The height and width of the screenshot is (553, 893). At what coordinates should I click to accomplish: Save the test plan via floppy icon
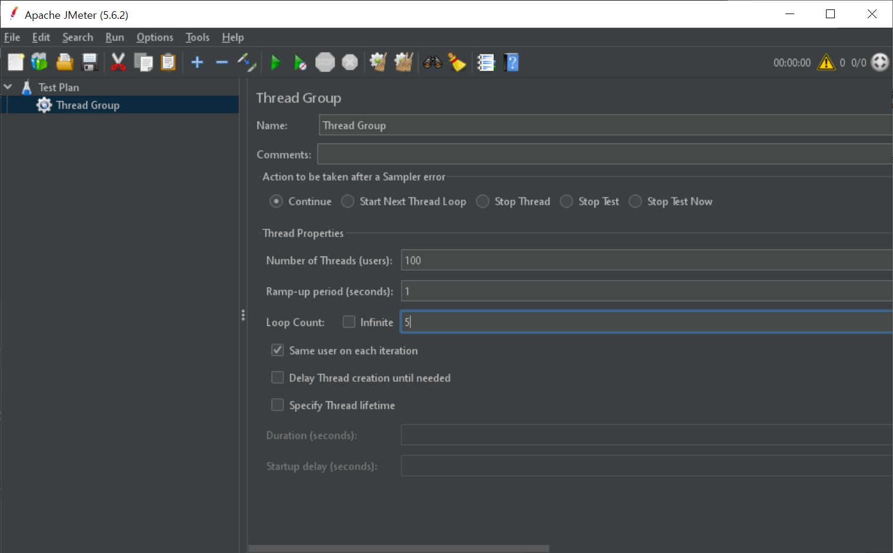pyautogui.click(x=89, y=62)
